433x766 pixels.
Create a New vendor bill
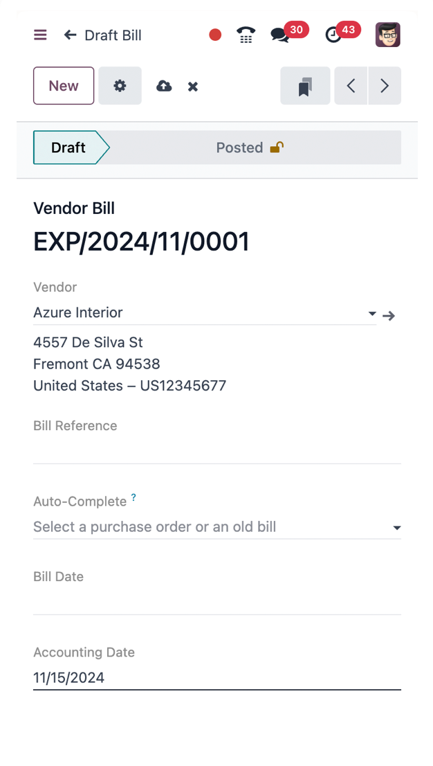64,86
